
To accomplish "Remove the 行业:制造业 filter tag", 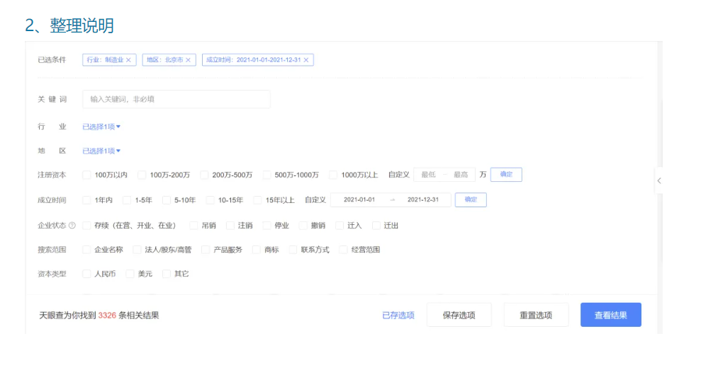I will tap(128, 60).
